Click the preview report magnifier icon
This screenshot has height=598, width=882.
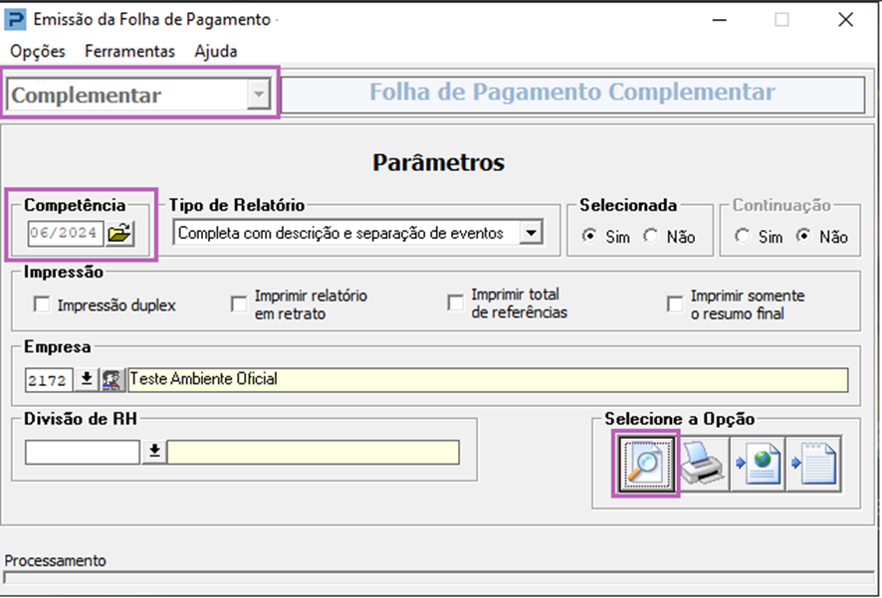coord(646,464)
